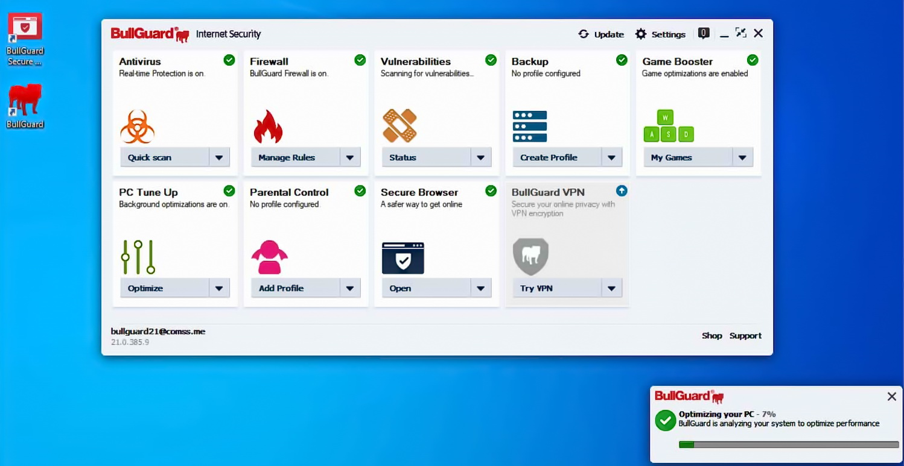This screenshot has height=466, width=904.
Task: Click the My Games button
Action: click(688, 157)
